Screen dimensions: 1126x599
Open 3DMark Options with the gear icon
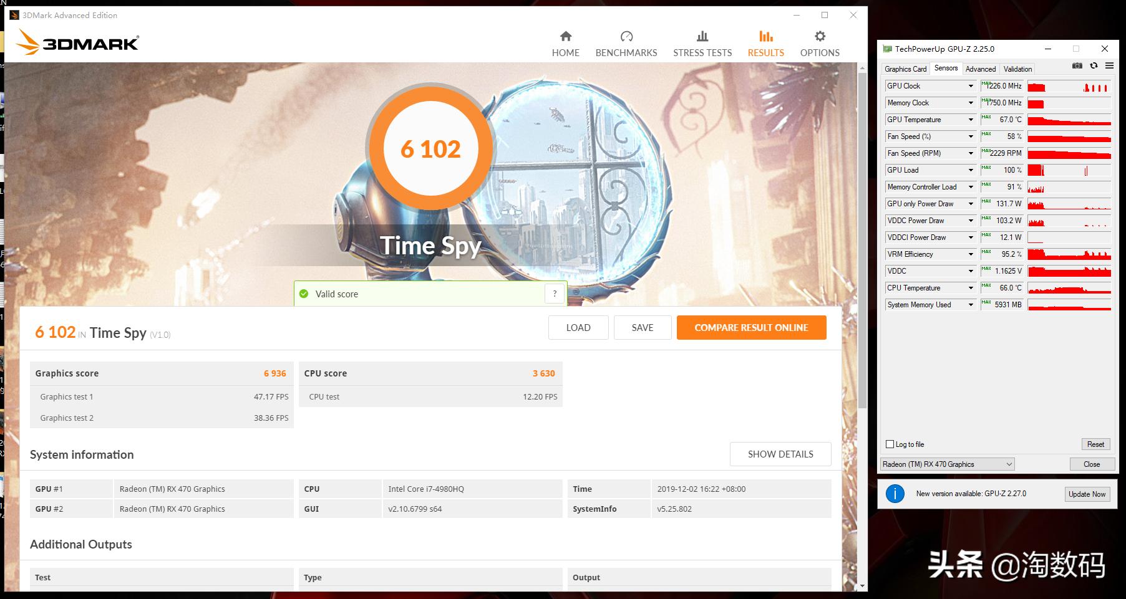point(819,36)
